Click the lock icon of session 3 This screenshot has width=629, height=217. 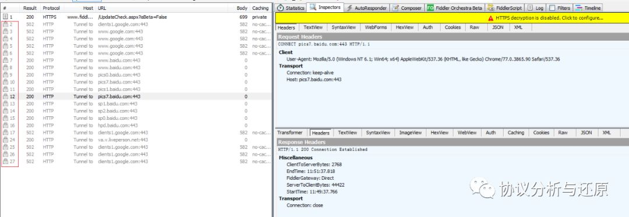(5, 31)
